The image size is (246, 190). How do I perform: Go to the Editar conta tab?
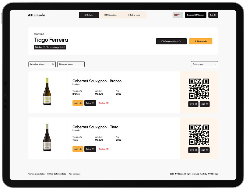(134, 15)
